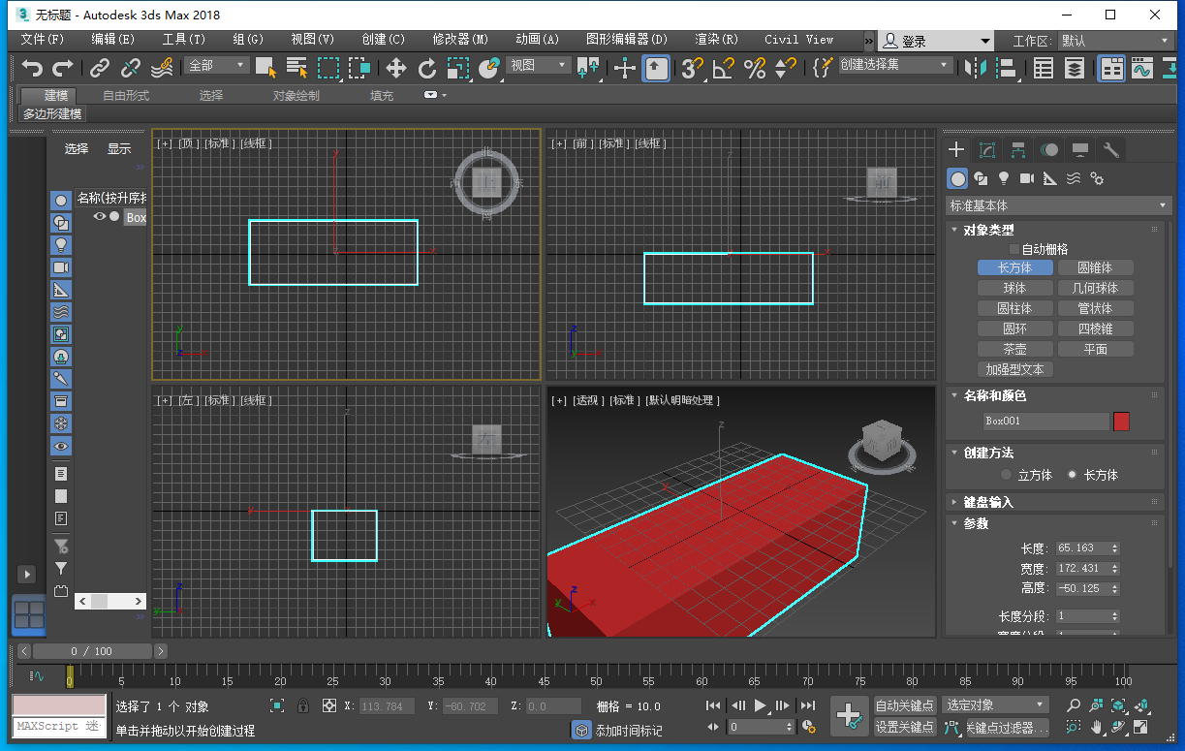Image resolution: width=1185 pixels, height=751 pixels.
Task: Enable the 自动栅格 checkbox
Action: (1014, 249)
